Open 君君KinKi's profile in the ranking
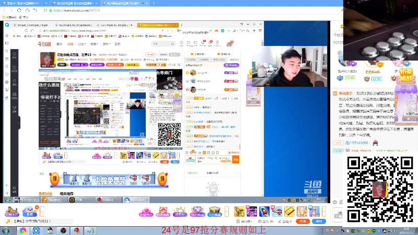Viewport: 418px width, 235px height. [x=373, y=72]
